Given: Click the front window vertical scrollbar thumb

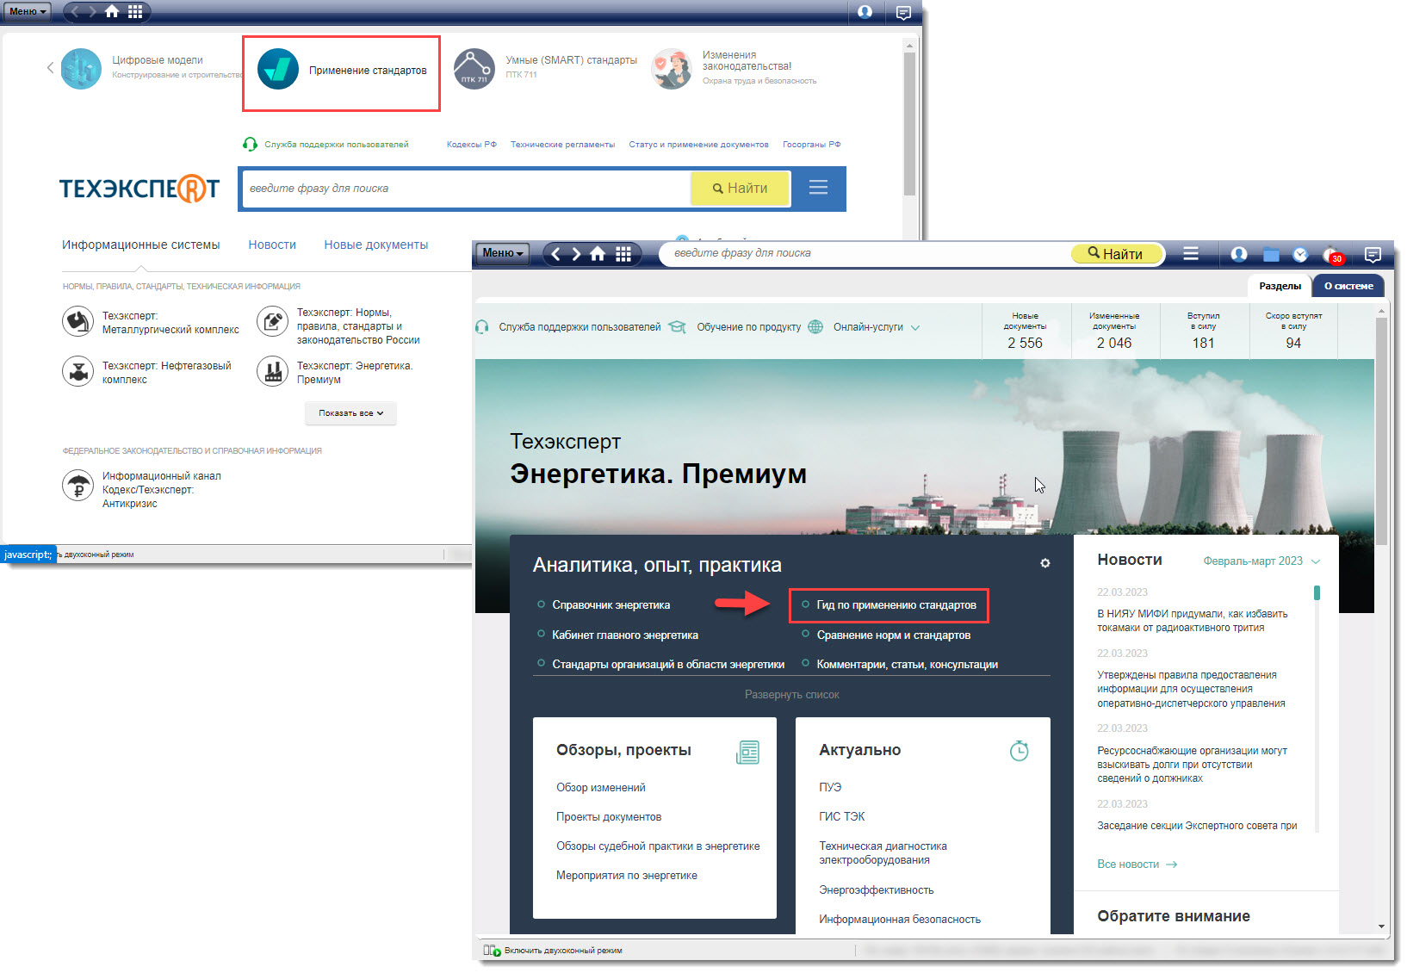Looking at the screenshot, I should click(x=1381, y=431).
